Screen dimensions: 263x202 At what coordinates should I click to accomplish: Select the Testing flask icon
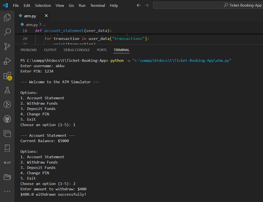coord(7,90)
